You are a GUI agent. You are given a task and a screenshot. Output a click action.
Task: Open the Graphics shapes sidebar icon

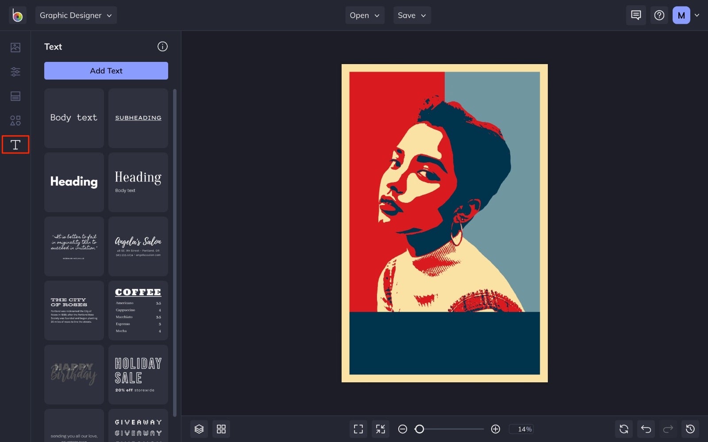tap(15, 120)
